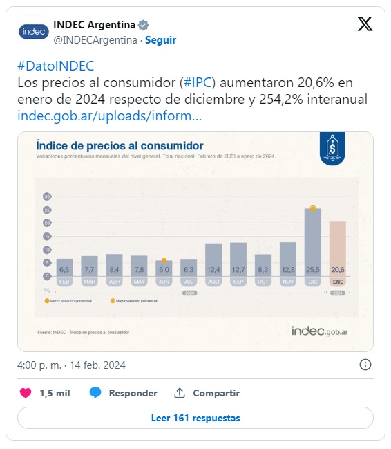Follow the account via Seguir
Image resolution: width=391 pixels, height=449 pixels.
click(x=160, y=40)
